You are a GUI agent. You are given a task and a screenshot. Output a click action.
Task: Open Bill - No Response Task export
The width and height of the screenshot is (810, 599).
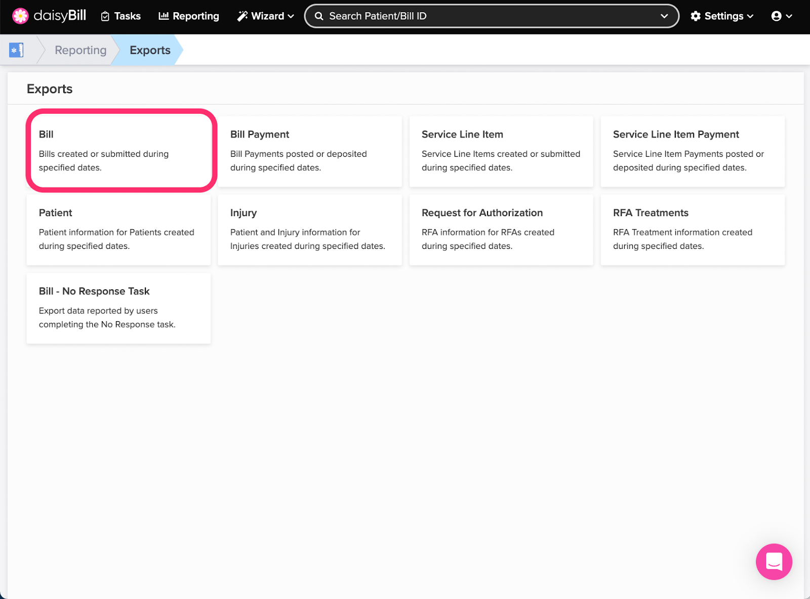point(118,308)
